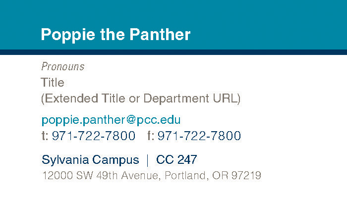The width and height of the screenshot is (347, 198).
Task: Click the "f:" fax label
Action: (150, 136)
